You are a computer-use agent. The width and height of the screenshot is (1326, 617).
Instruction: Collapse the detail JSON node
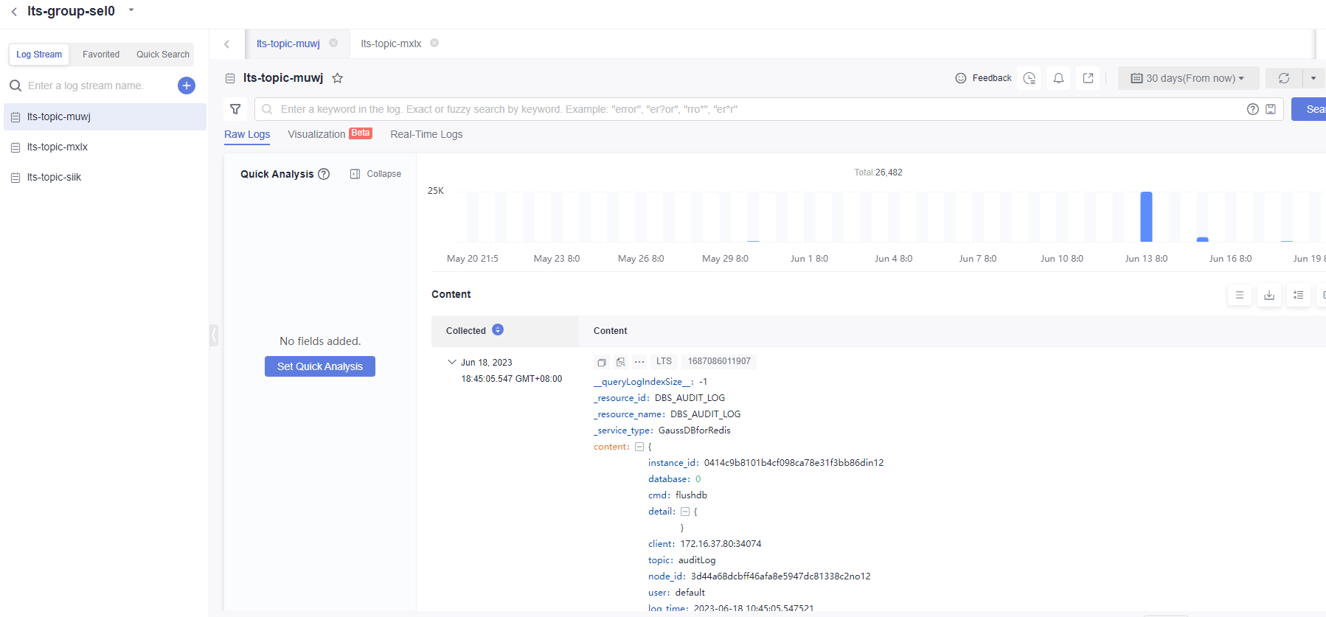(685, 512)
